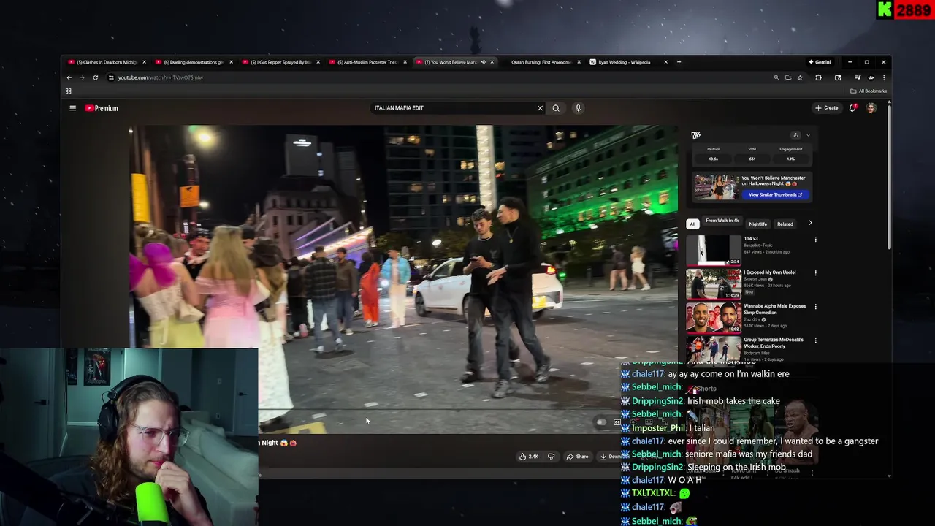Open YouTube notifications bell
The width and height of the screenshot is (935, 526).
coord(852,108)
